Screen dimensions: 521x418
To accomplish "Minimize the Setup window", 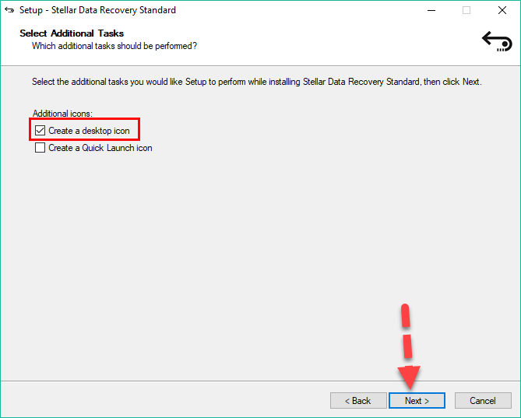I will pos(431,10).
